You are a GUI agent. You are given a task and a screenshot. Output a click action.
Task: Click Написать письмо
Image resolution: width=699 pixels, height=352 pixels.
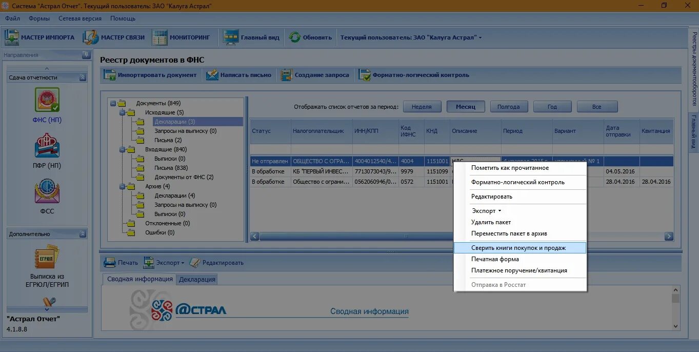238,75
